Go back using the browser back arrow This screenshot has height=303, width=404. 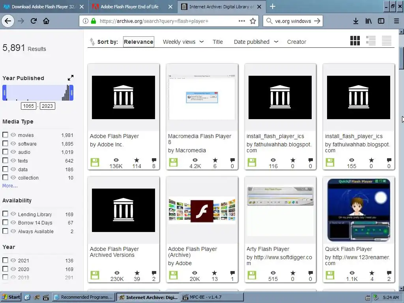(8, 21)
